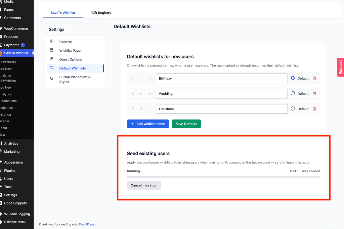Select Default radio for Wedding
344x229 pixels.
point(293,93)
